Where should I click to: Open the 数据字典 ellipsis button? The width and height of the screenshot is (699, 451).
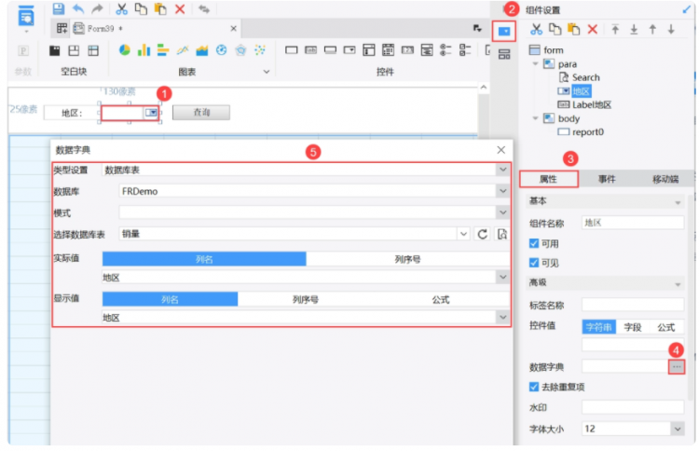pos(677,367)
